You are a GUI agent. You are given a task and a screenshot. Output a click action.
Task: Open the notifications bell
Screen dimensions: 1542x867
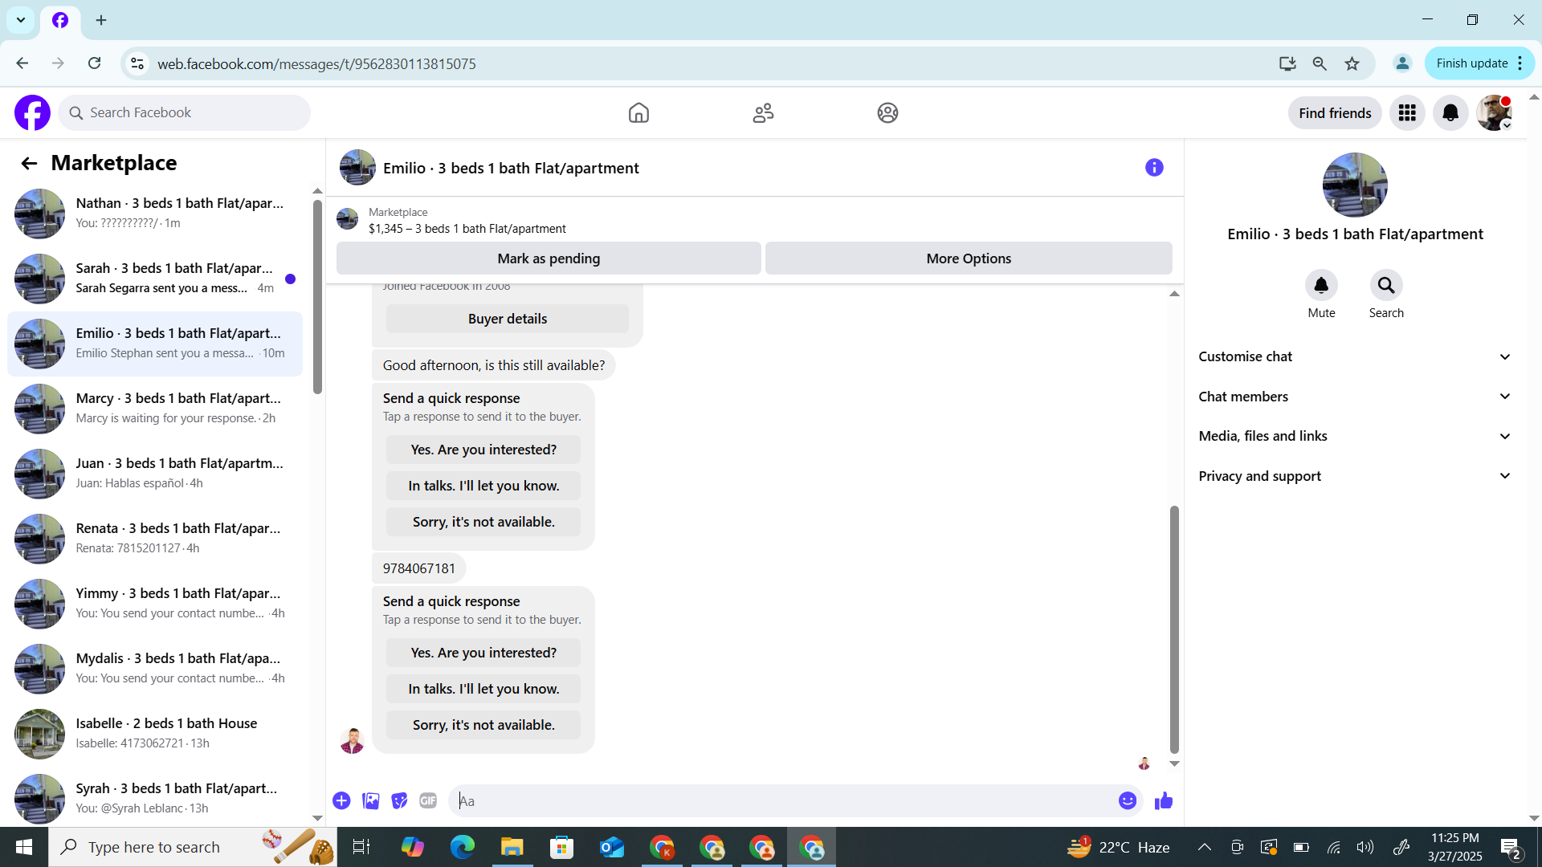click(x=1450, y=113)
